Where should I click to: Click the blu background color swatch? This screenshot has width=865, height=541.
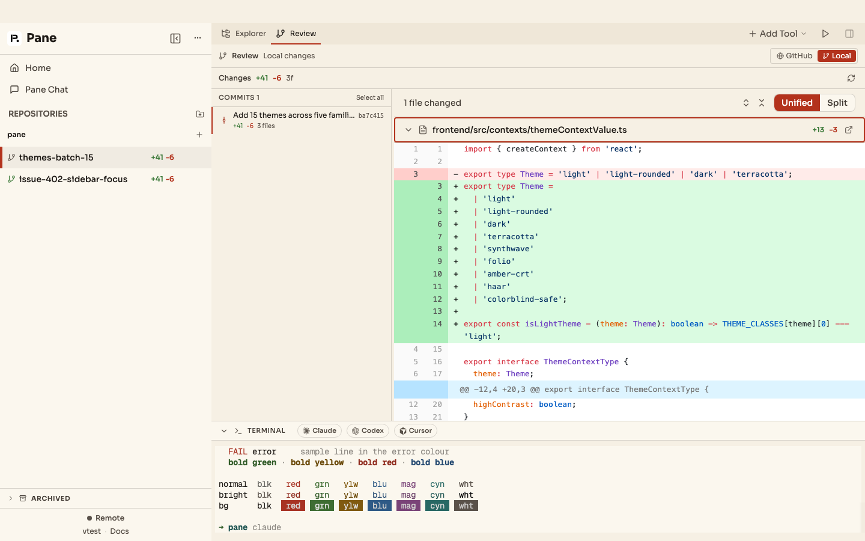point(380,506)
